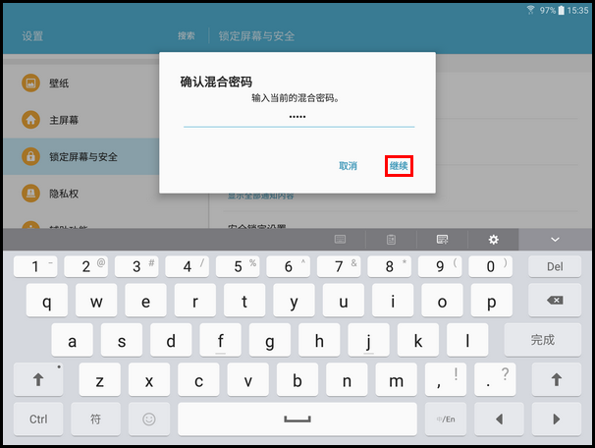Tap the 完成 (Done) key
The height and width of the screenshot is (448, 595).
point(543,340)
